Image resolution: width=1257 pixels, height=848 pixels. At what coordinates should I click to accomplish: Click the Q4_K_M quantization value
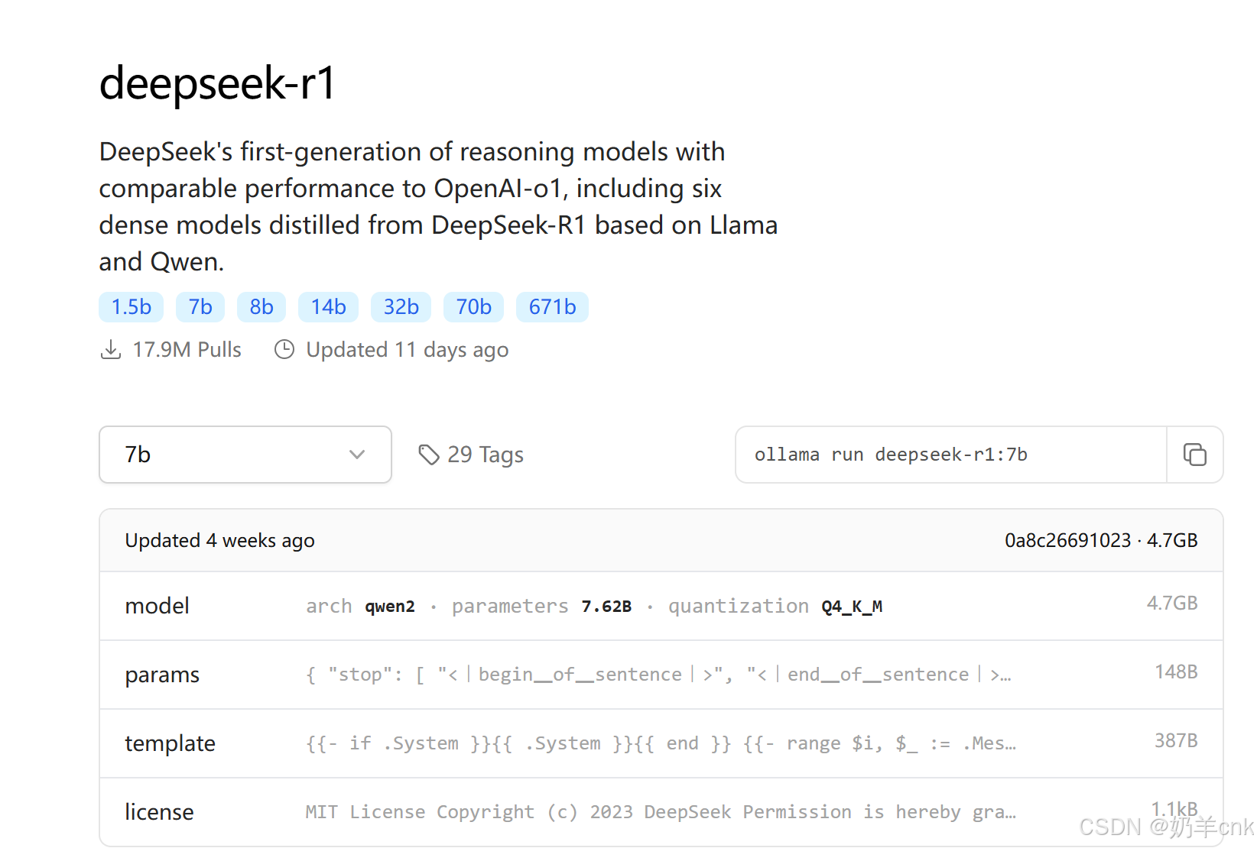click(852, 607)
